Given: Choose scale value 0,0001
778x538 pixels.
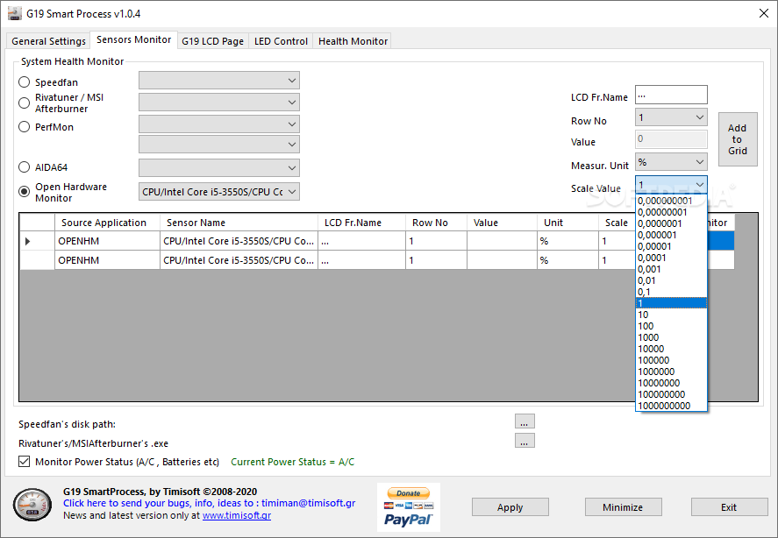Looking at the screenshot, I should [671, 258].
